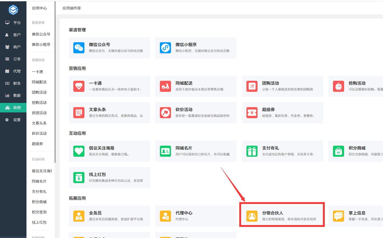Click the submenu panel vertical scrollbar
Image resolution: width=383 pixels, height=238 pixels.
click(x=55, y=82)
